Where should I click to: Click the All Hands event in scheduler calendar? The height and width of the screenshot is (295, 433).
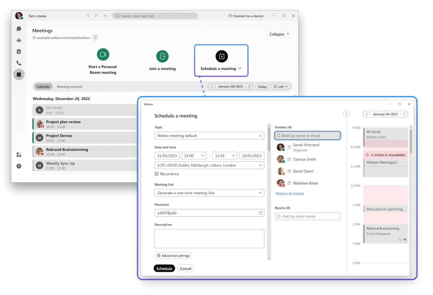[385, 137]
